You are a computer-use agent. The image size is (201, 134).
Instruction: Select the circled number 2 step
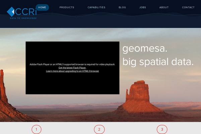coord(99,129)
